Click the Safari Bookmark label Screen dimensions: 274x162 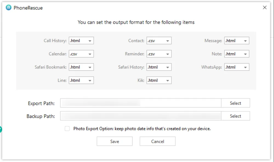pos(50,67)
